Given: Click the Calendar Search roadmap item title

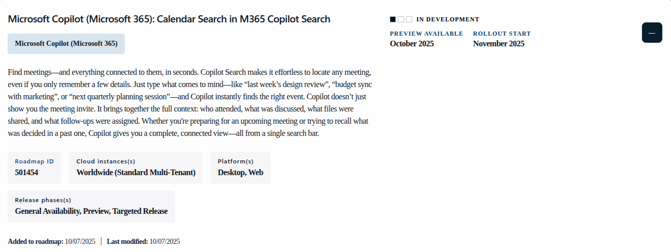Looking at the screenshot, I should pos(169,19).
